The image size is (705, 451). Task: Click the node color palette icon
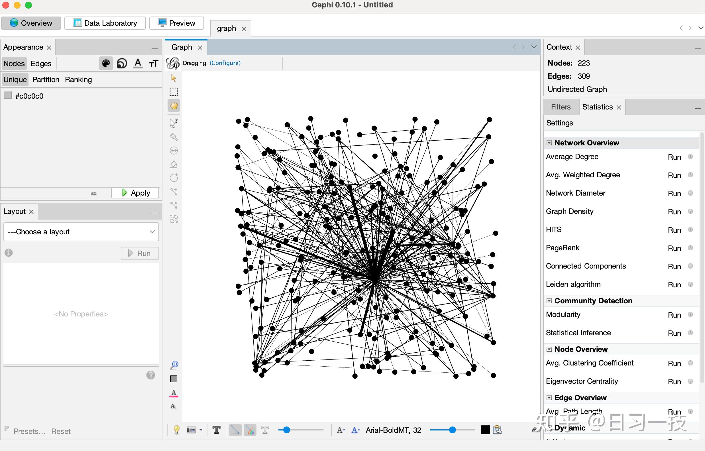click(106, 63)
